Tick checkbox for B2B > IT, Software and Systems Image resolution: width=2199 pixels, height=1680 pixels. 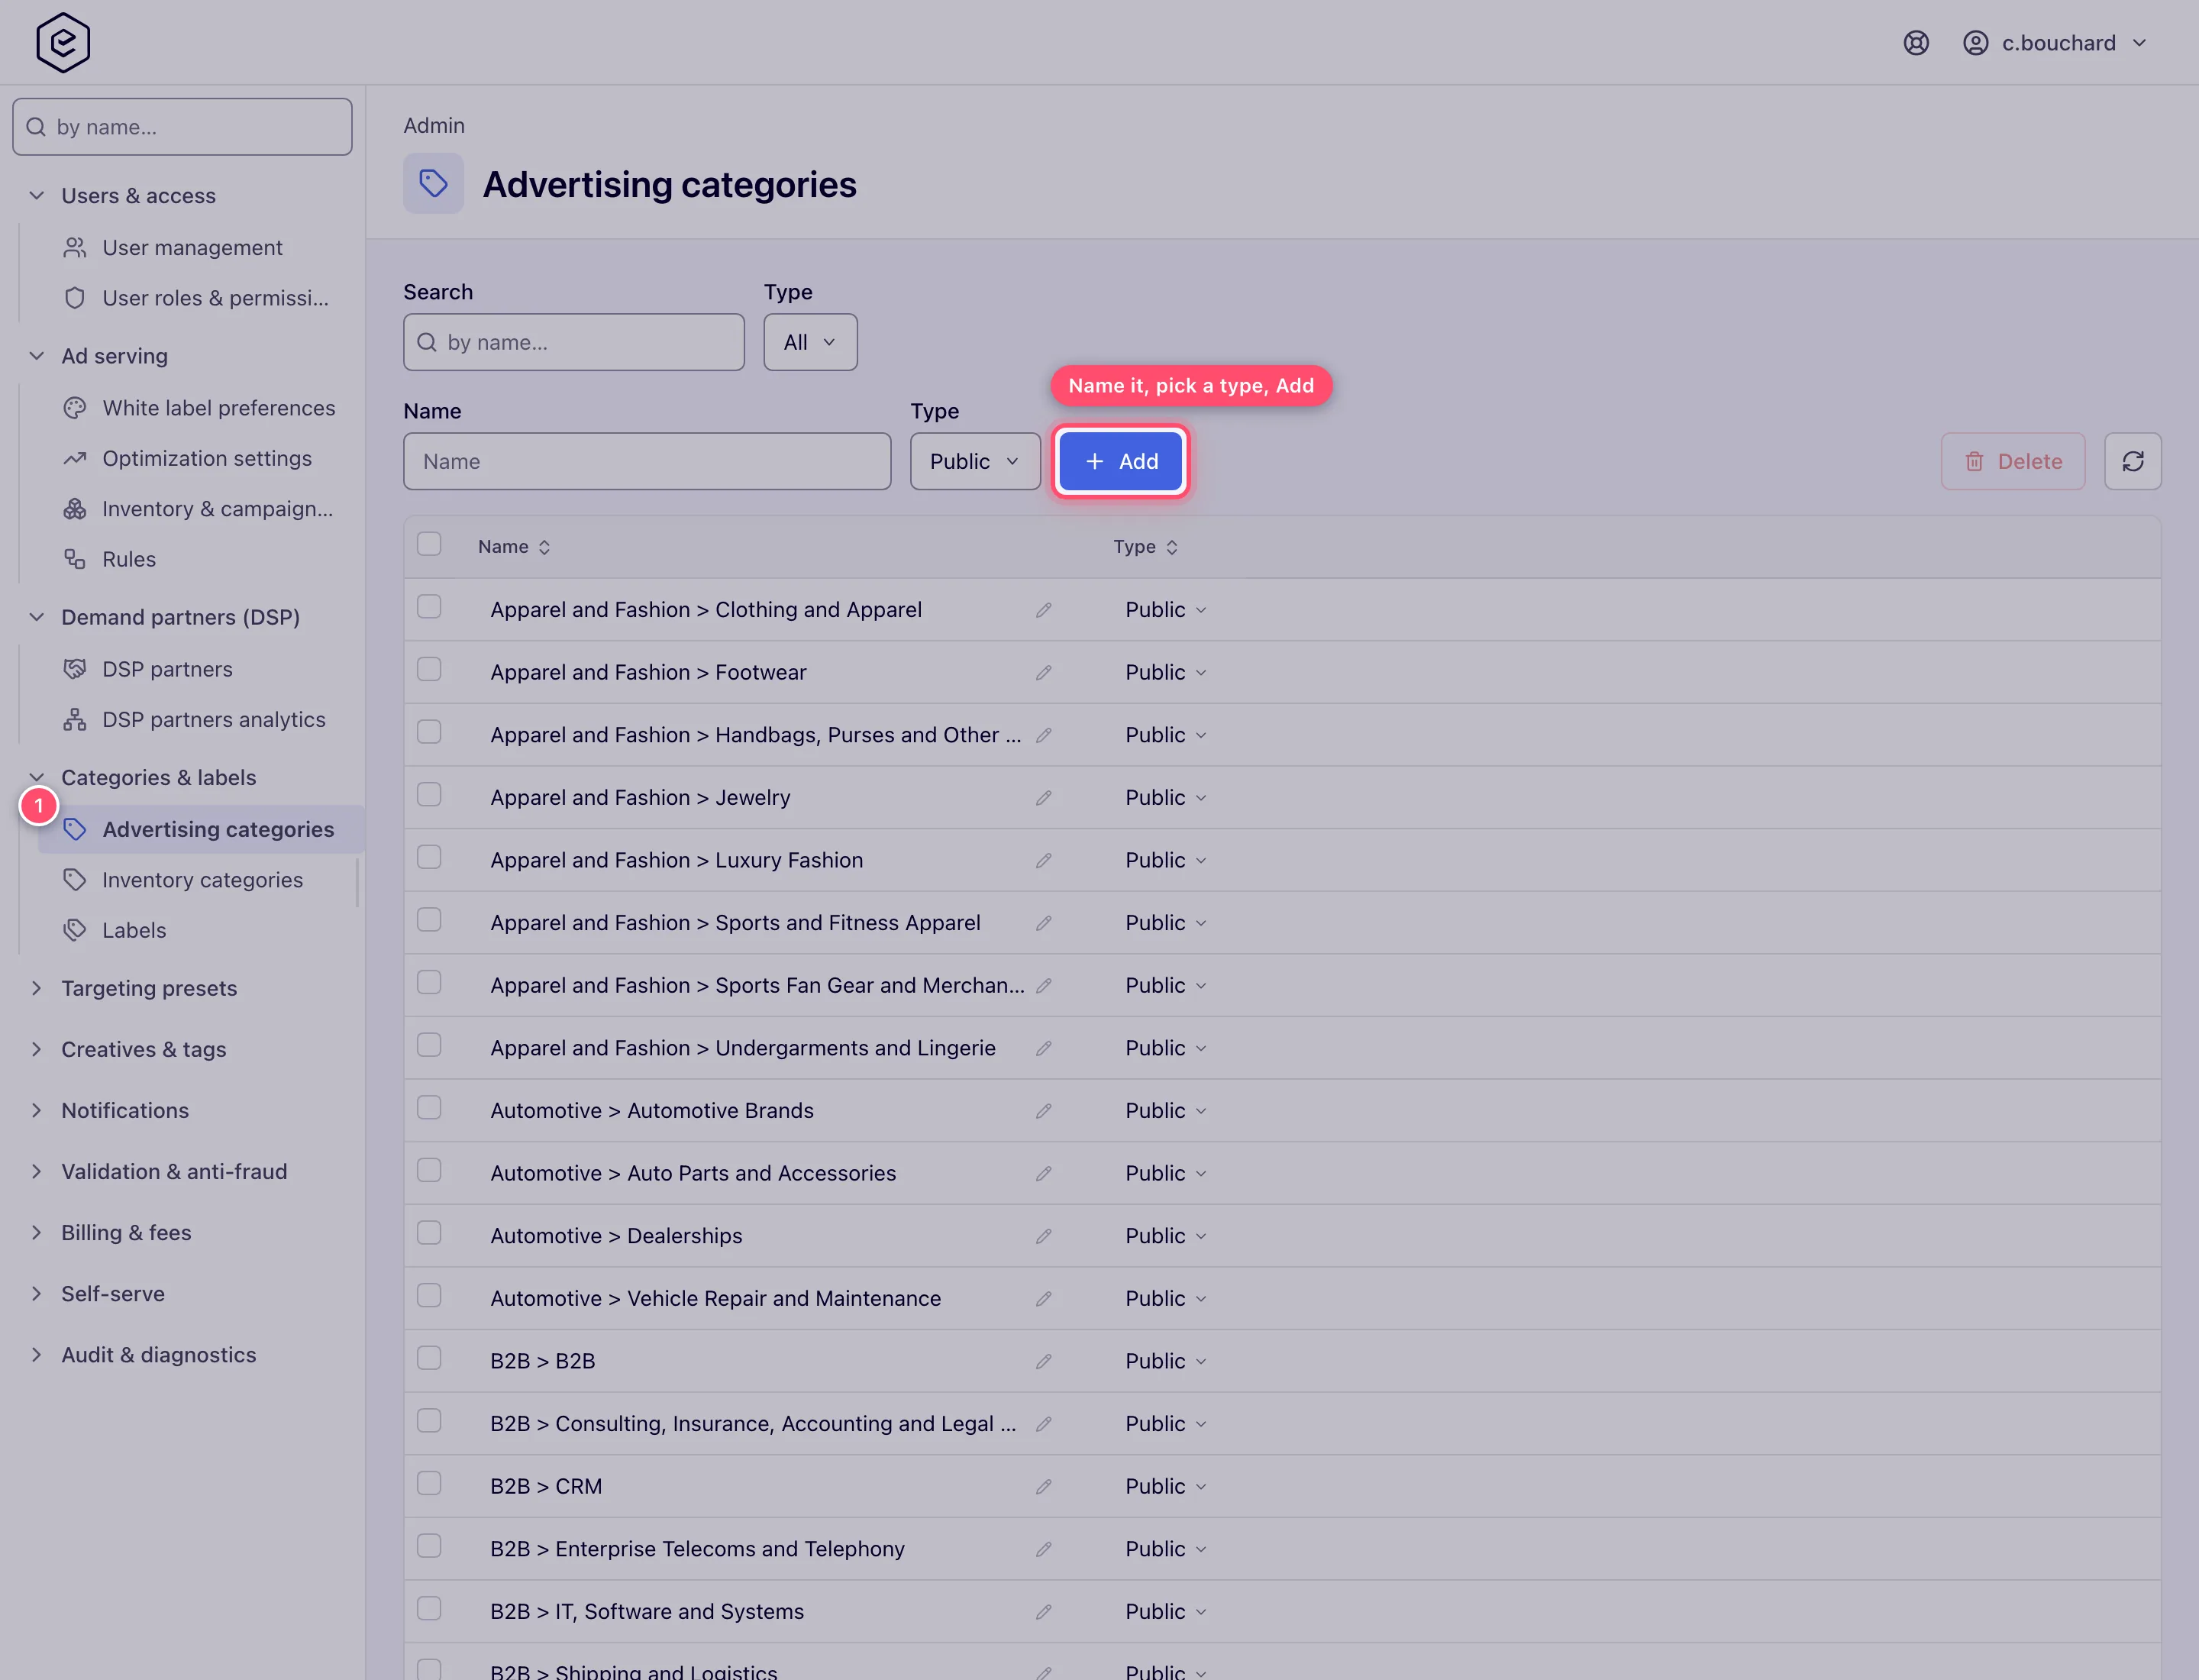(x=429, y=1608)
